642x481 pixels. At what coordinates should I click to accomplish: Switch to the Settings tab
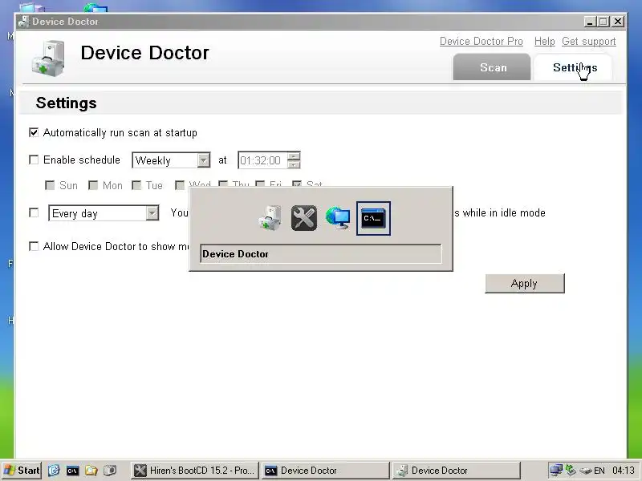tap(575, 67)
